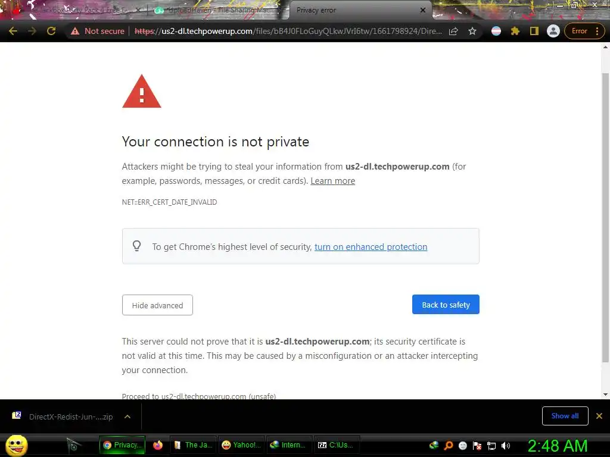The height and width of the screenshot is (457, 610).
Task: Click the browser forward arrow
Action: (32, 31)
